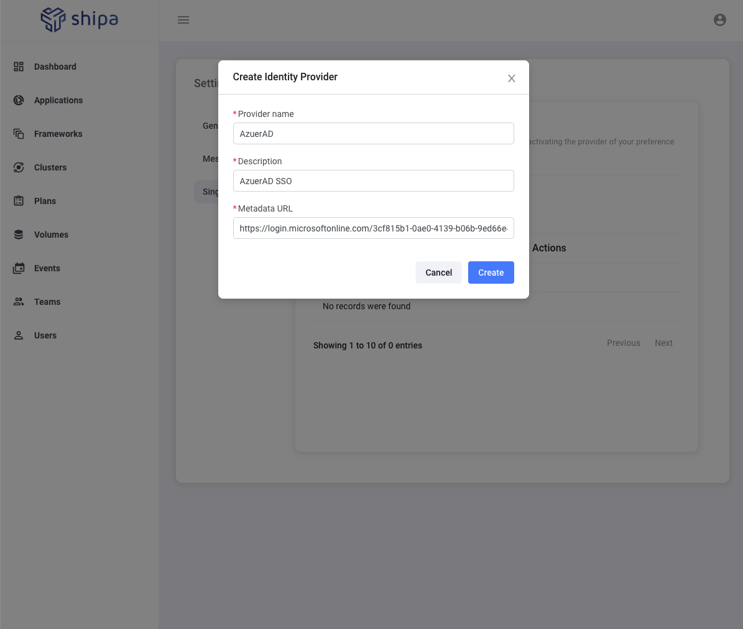Viewport: 743px width, 629px height.
Task: Click the Teams people icon
Action: click(19, 302)
